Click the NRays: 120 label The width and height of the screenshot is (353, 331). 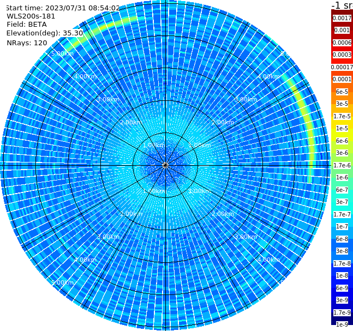click(27, 43)
